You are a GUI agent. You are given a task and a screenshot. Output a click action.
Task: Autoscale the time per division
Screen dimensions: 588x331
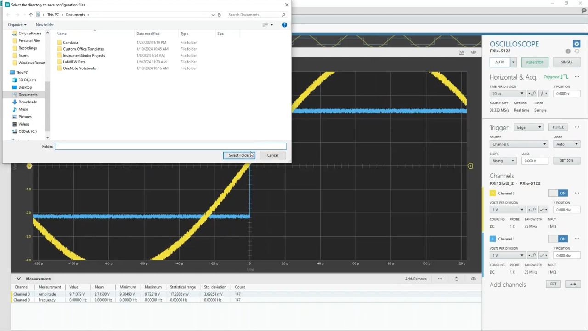tap(532, 94)
